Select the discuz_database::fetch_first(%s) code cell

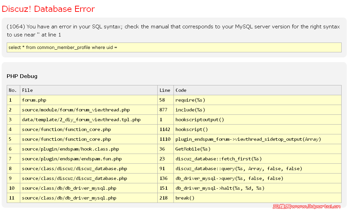[219, 159]
